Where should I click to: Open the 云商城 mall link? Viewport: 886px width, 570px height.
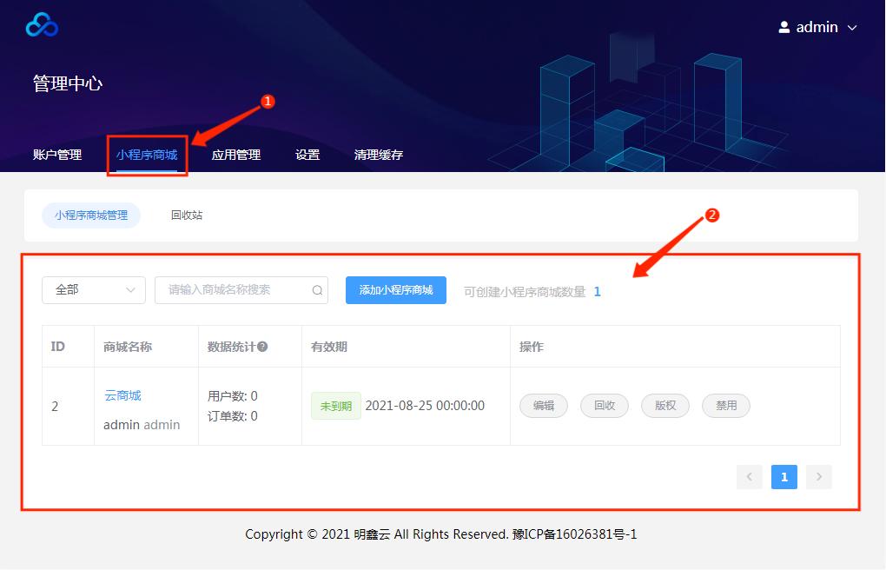tap(122, 395)
